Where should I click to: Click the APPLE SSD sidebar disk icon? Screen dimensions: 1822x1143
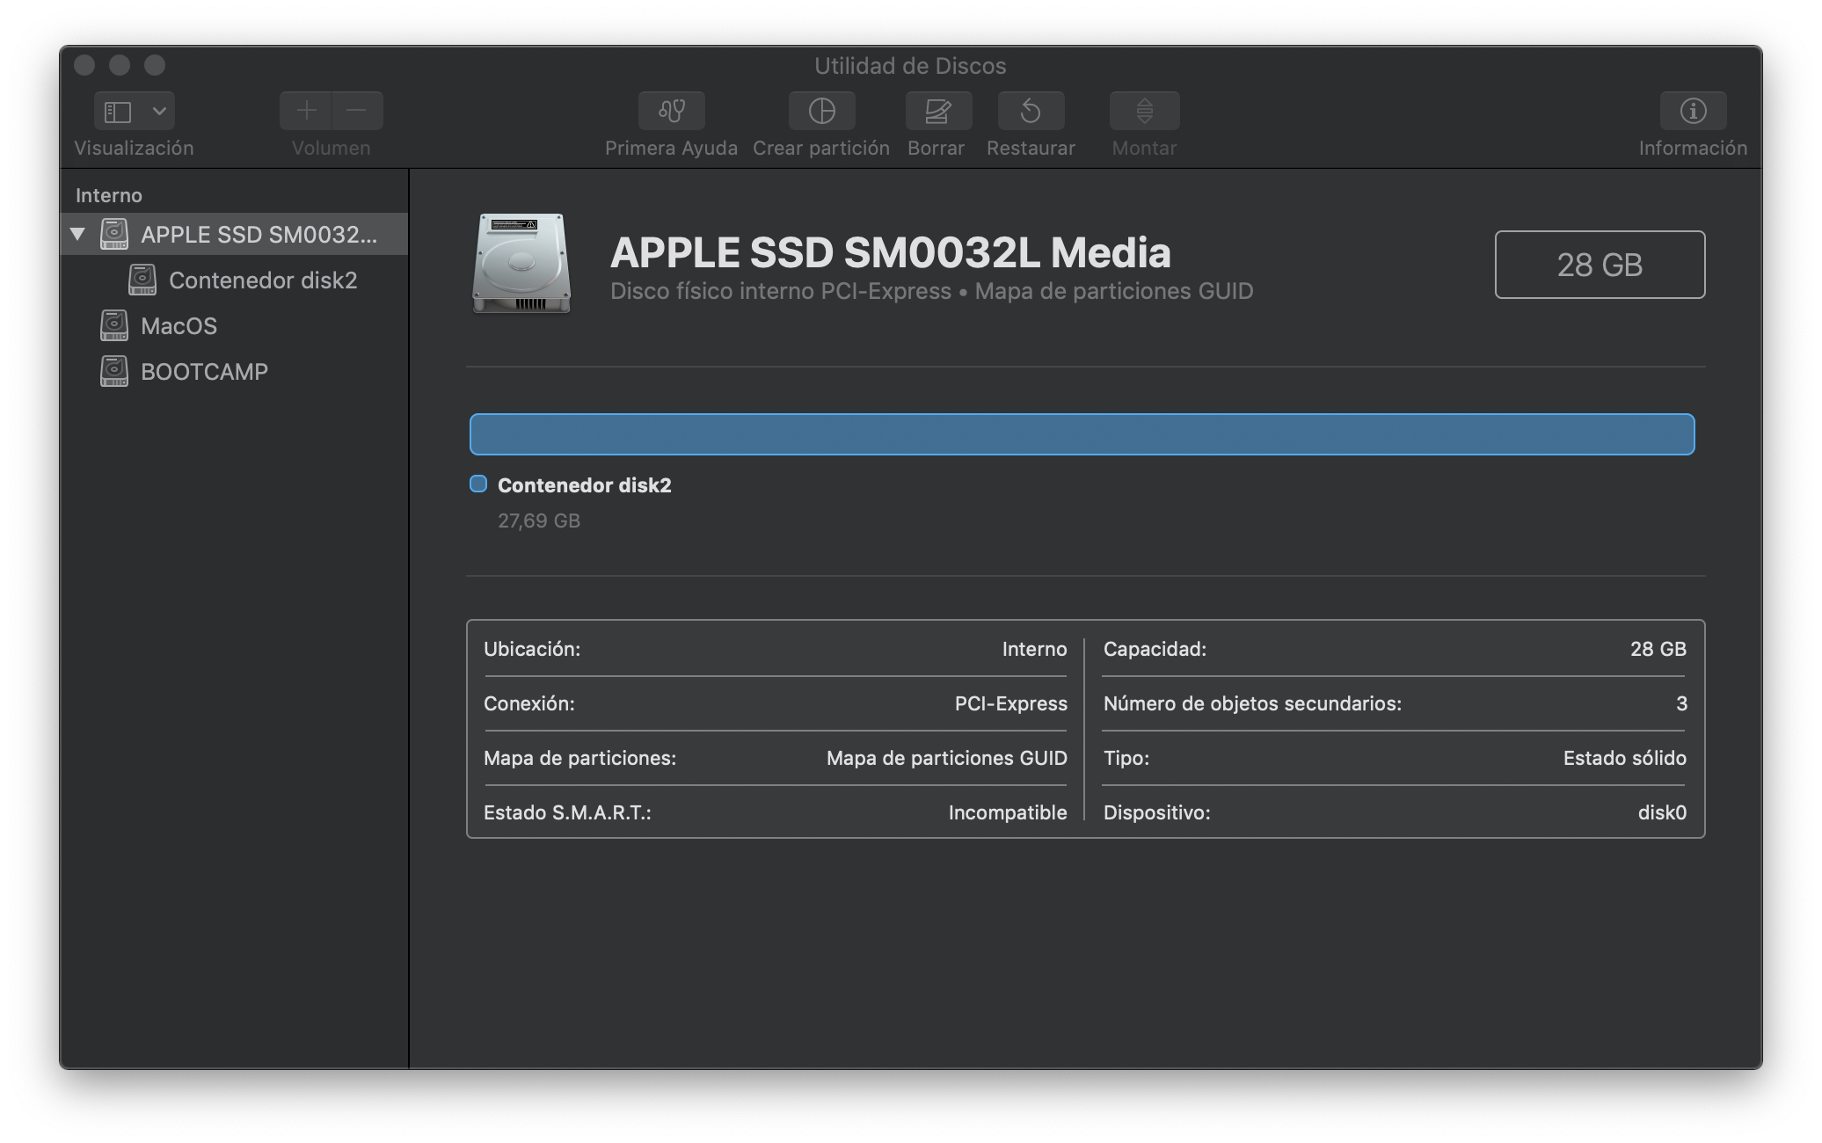pyautogui.click(x=114, y=234)
